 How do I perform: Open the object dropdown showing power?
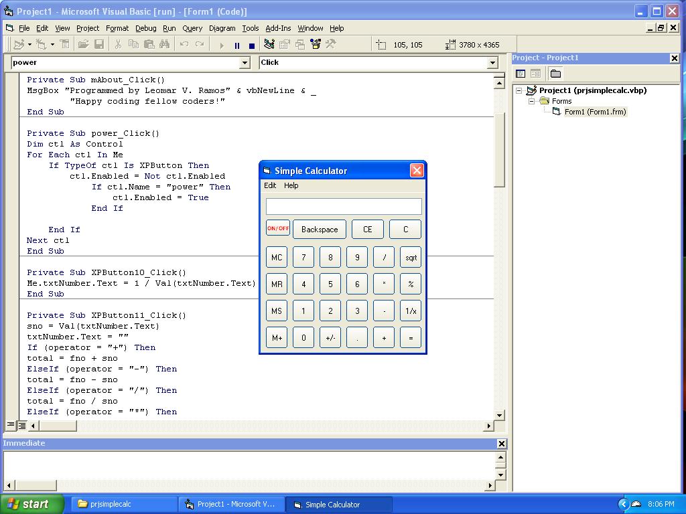click(245, 63)
